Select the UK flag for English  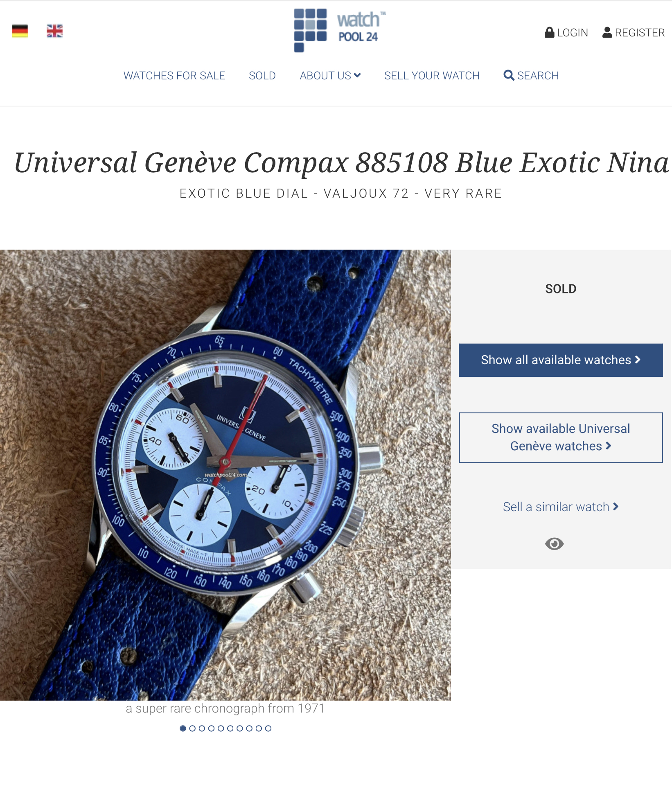[x=54, y=31]
